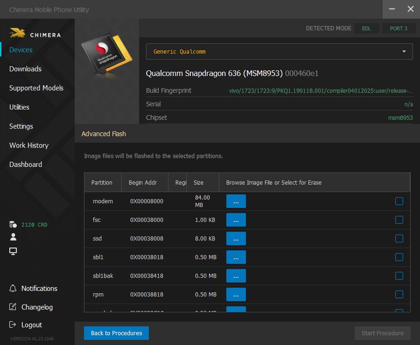Viewport: 420px width, 345px height.
Task: Click the Chimera griffin logo
Action: [x=18, y=34]
